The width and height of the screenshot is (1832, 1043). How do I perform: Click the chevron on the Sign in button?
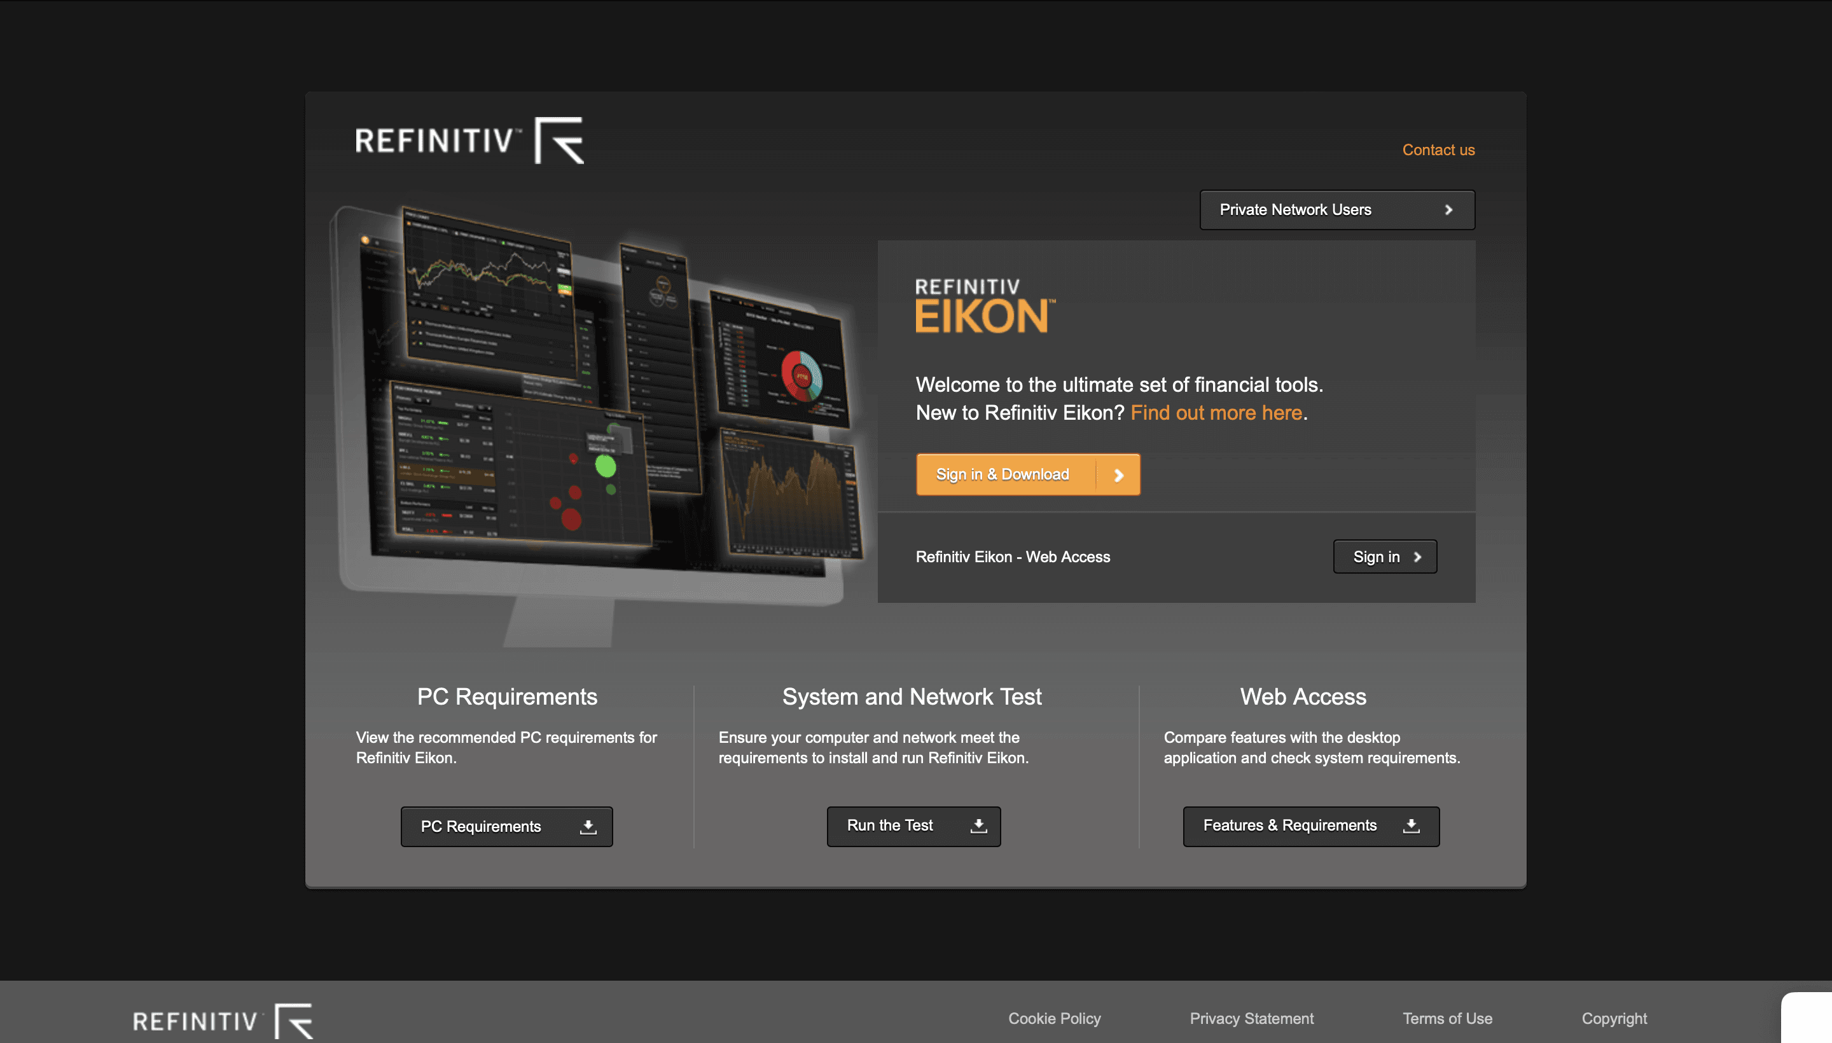click(x=1417, y=556)
